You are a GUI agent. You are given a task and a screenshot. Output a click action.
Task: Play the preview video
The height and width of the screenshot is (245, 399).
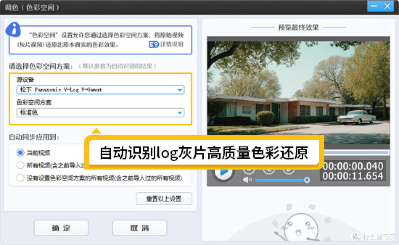coord(223,173)
